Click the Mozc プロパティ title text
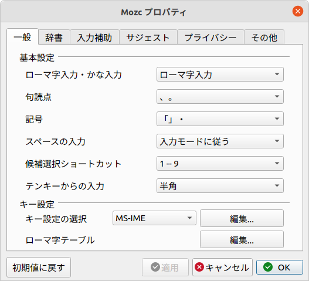309x281 pixels. [154, 12]
